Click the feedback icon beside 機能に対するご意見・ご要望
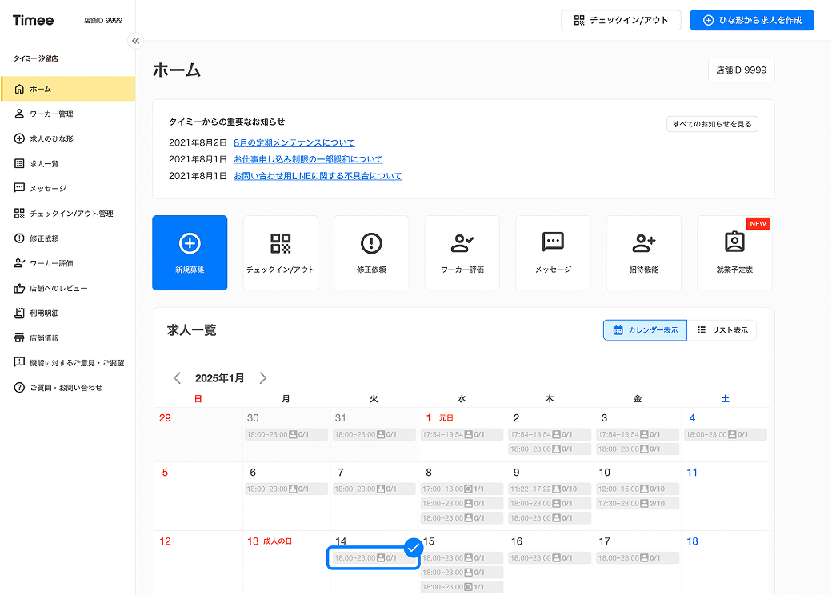This screenshot has height=595, width=832. click(19, 362)
